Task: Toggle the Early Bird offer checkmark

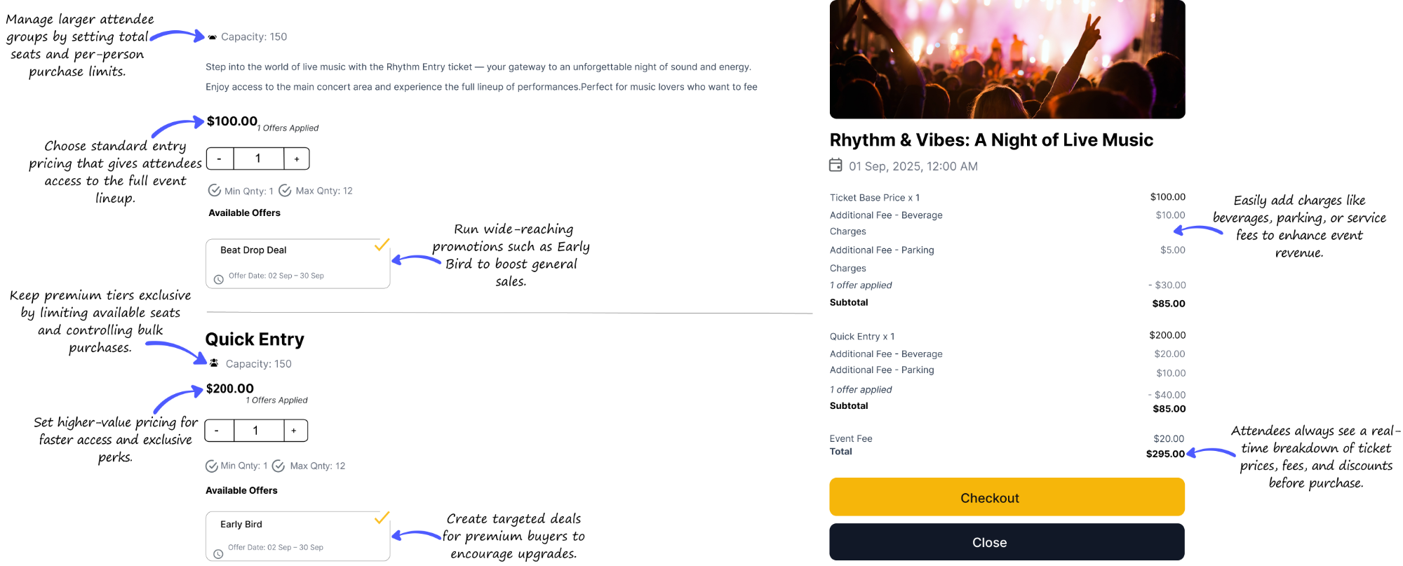Action: click(x=382, y=518)
